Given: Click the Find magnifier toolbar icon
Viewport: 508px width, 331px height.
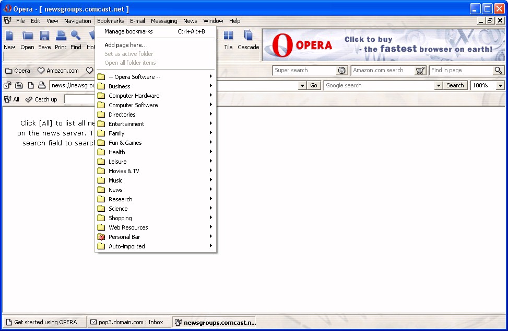Looking at the screenshot, I should pos(76,36).
